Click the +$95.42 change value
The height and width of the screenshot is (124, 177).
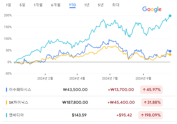[124, 115]
